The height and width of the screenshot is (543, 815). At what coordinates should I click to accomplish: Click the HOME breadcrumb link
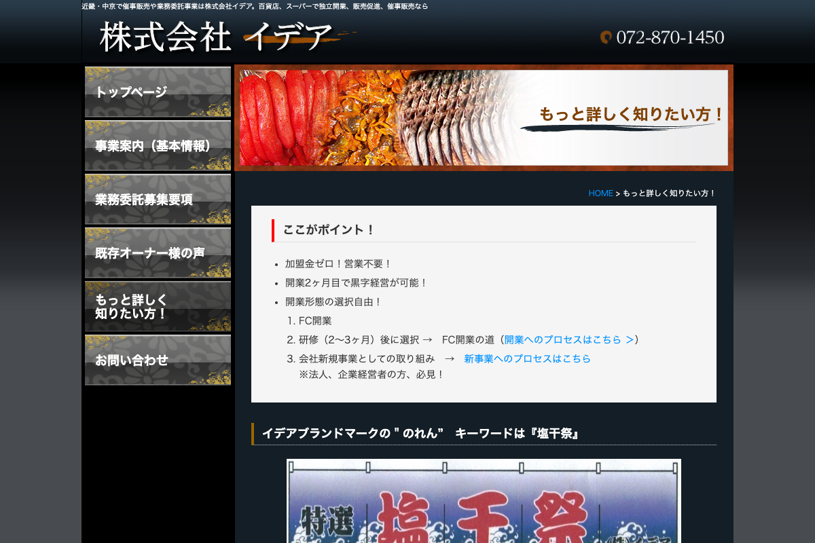(600, 193)
